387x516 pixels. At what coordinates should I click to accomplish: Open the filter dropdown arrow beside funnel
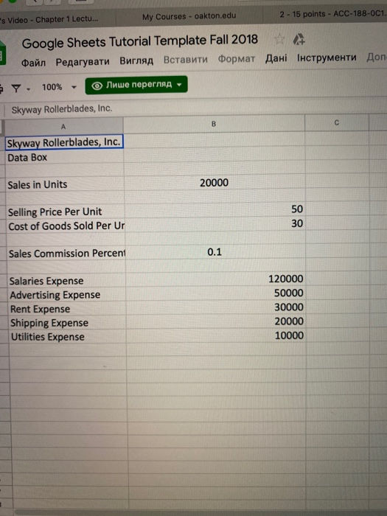tap(28, 89)
